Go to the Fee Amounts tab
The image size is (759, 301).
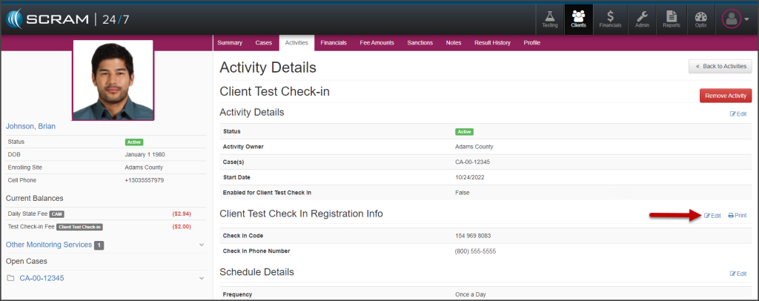377,43
